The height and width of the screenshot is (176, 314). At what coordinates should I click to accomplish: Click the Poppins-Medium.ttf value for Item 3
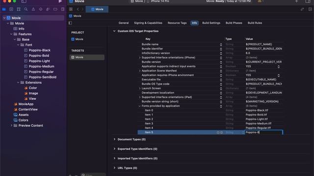259,124
